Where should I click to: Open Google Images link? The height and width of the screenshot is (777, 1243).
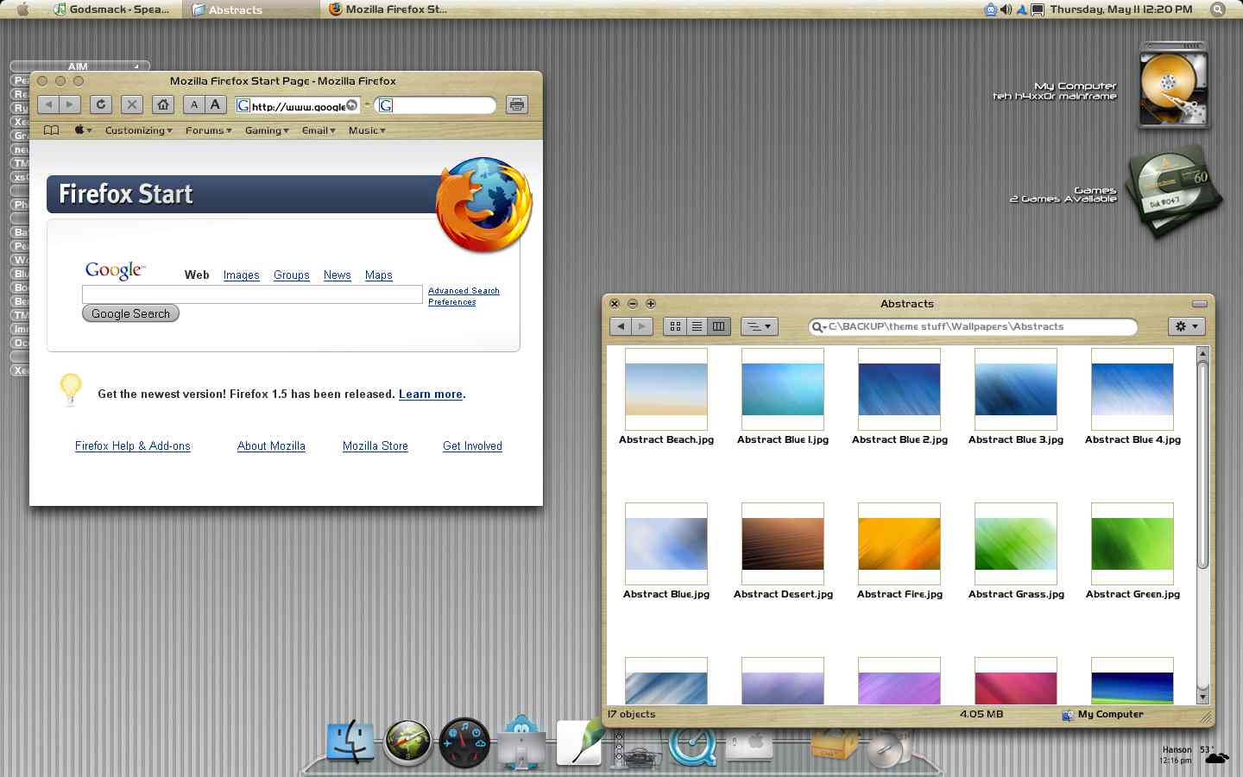[x=241, y=275]
